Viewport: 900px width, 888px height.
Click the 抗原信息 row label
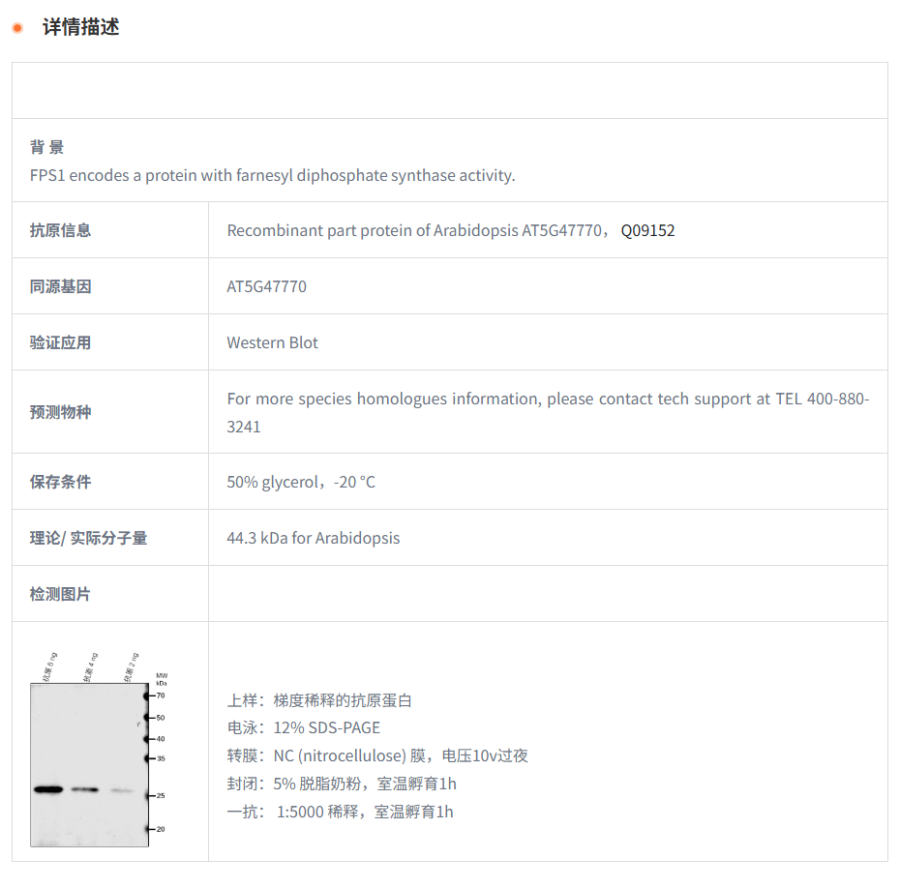coord(60,230)
